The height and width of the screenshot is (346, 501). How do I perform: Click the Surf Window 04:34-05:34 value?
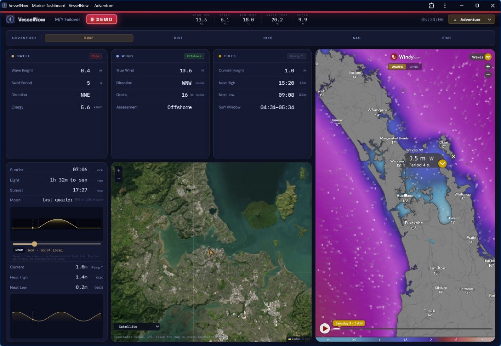[x=277, y=107]
